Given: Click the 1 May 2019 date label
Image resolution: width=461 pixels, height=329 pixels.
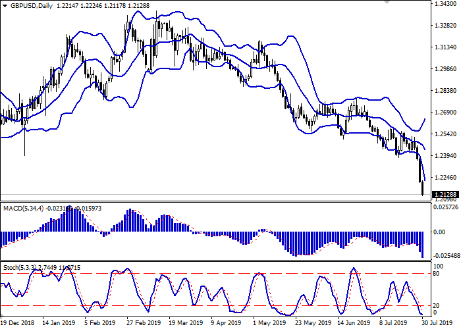Looking at the screenshot, I should pyautogui.click(x=270, y=324).
